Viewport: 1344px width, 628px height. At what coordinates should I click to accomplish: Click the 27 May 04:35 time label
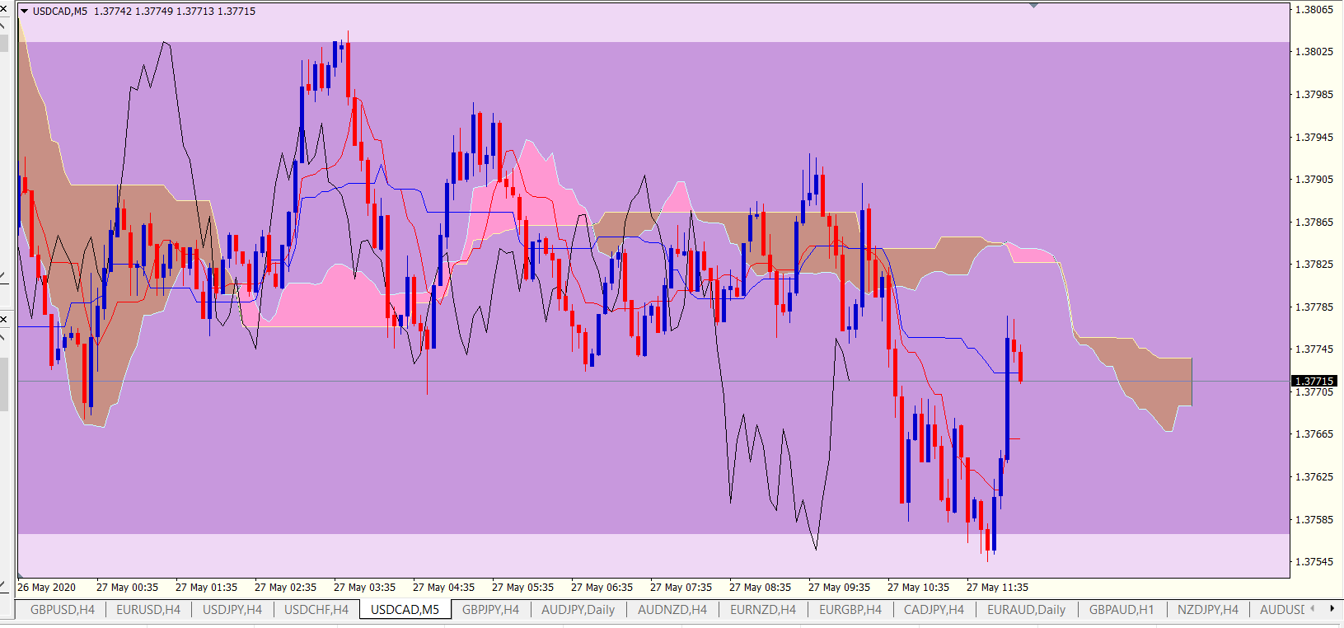coord(443,588)
